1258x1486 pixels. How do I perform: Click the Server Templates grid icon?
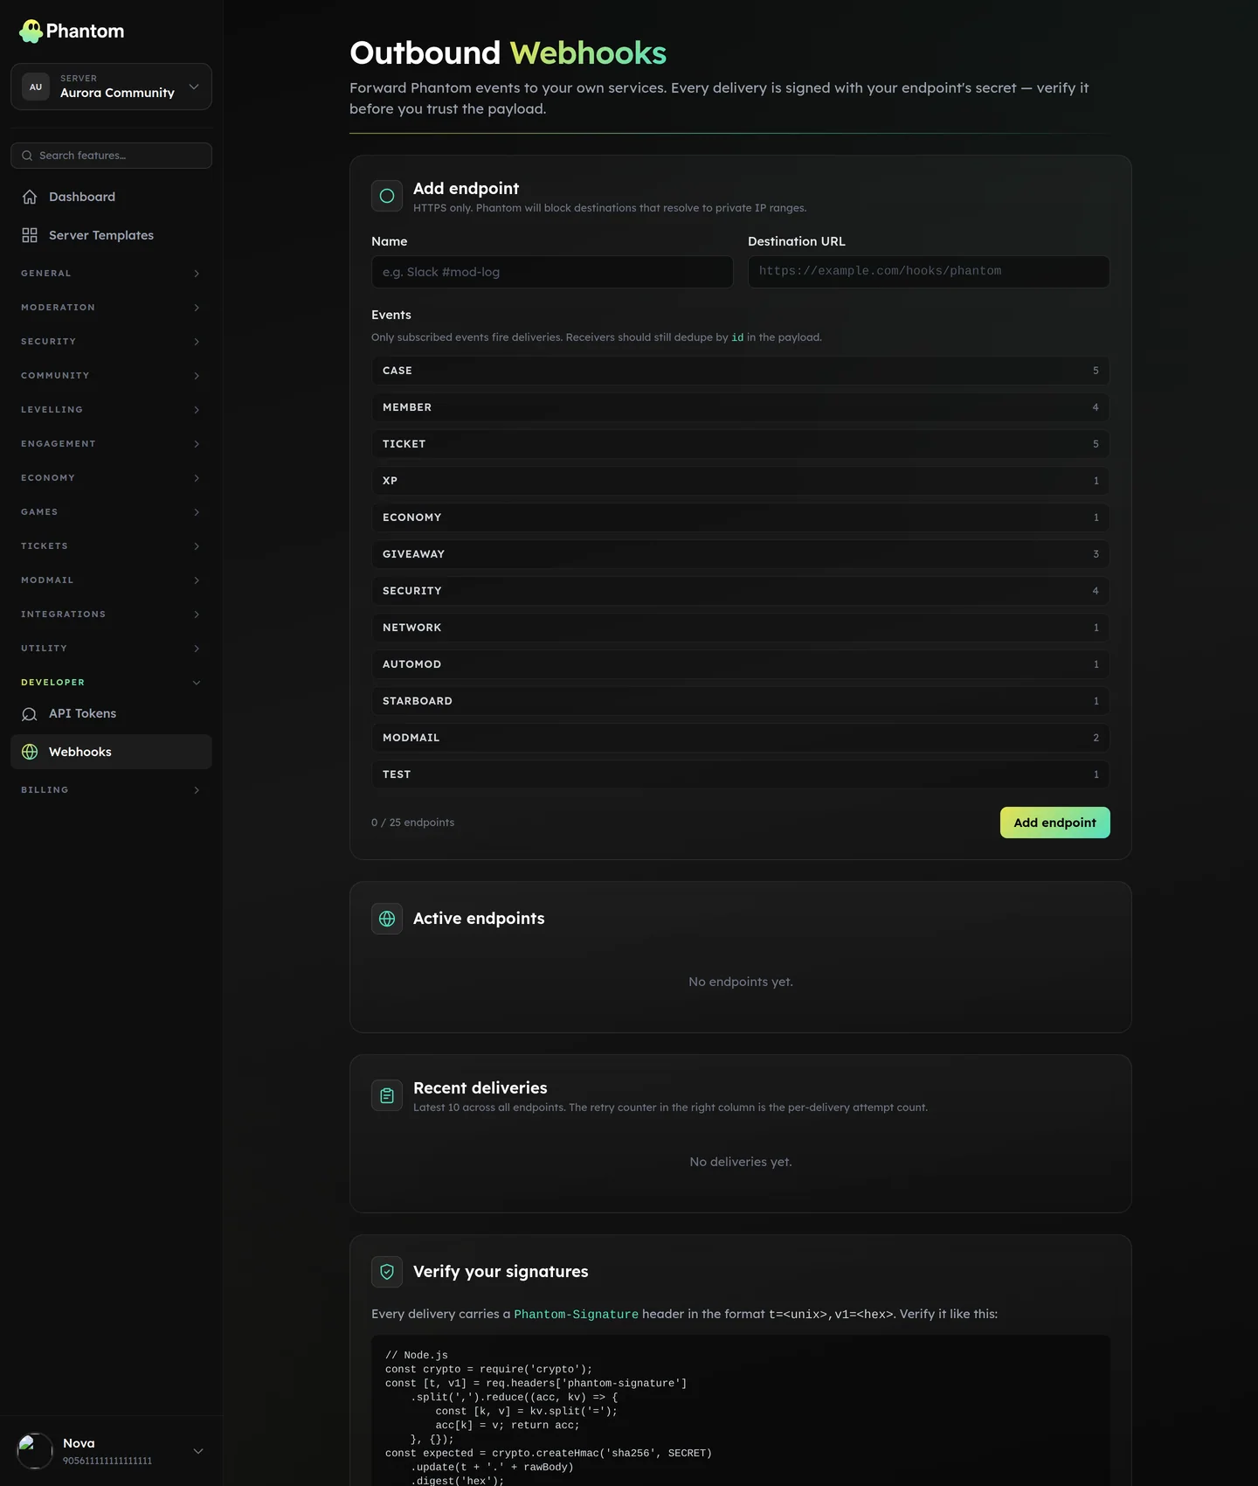[x=30, y=235]
